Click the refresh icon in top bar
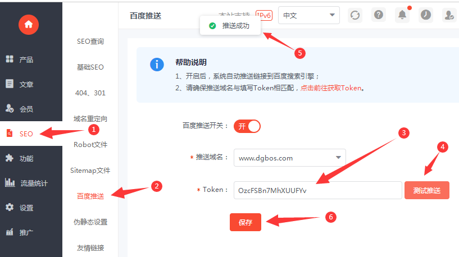This screenshot has height=257, width=459. pos(355,15)
